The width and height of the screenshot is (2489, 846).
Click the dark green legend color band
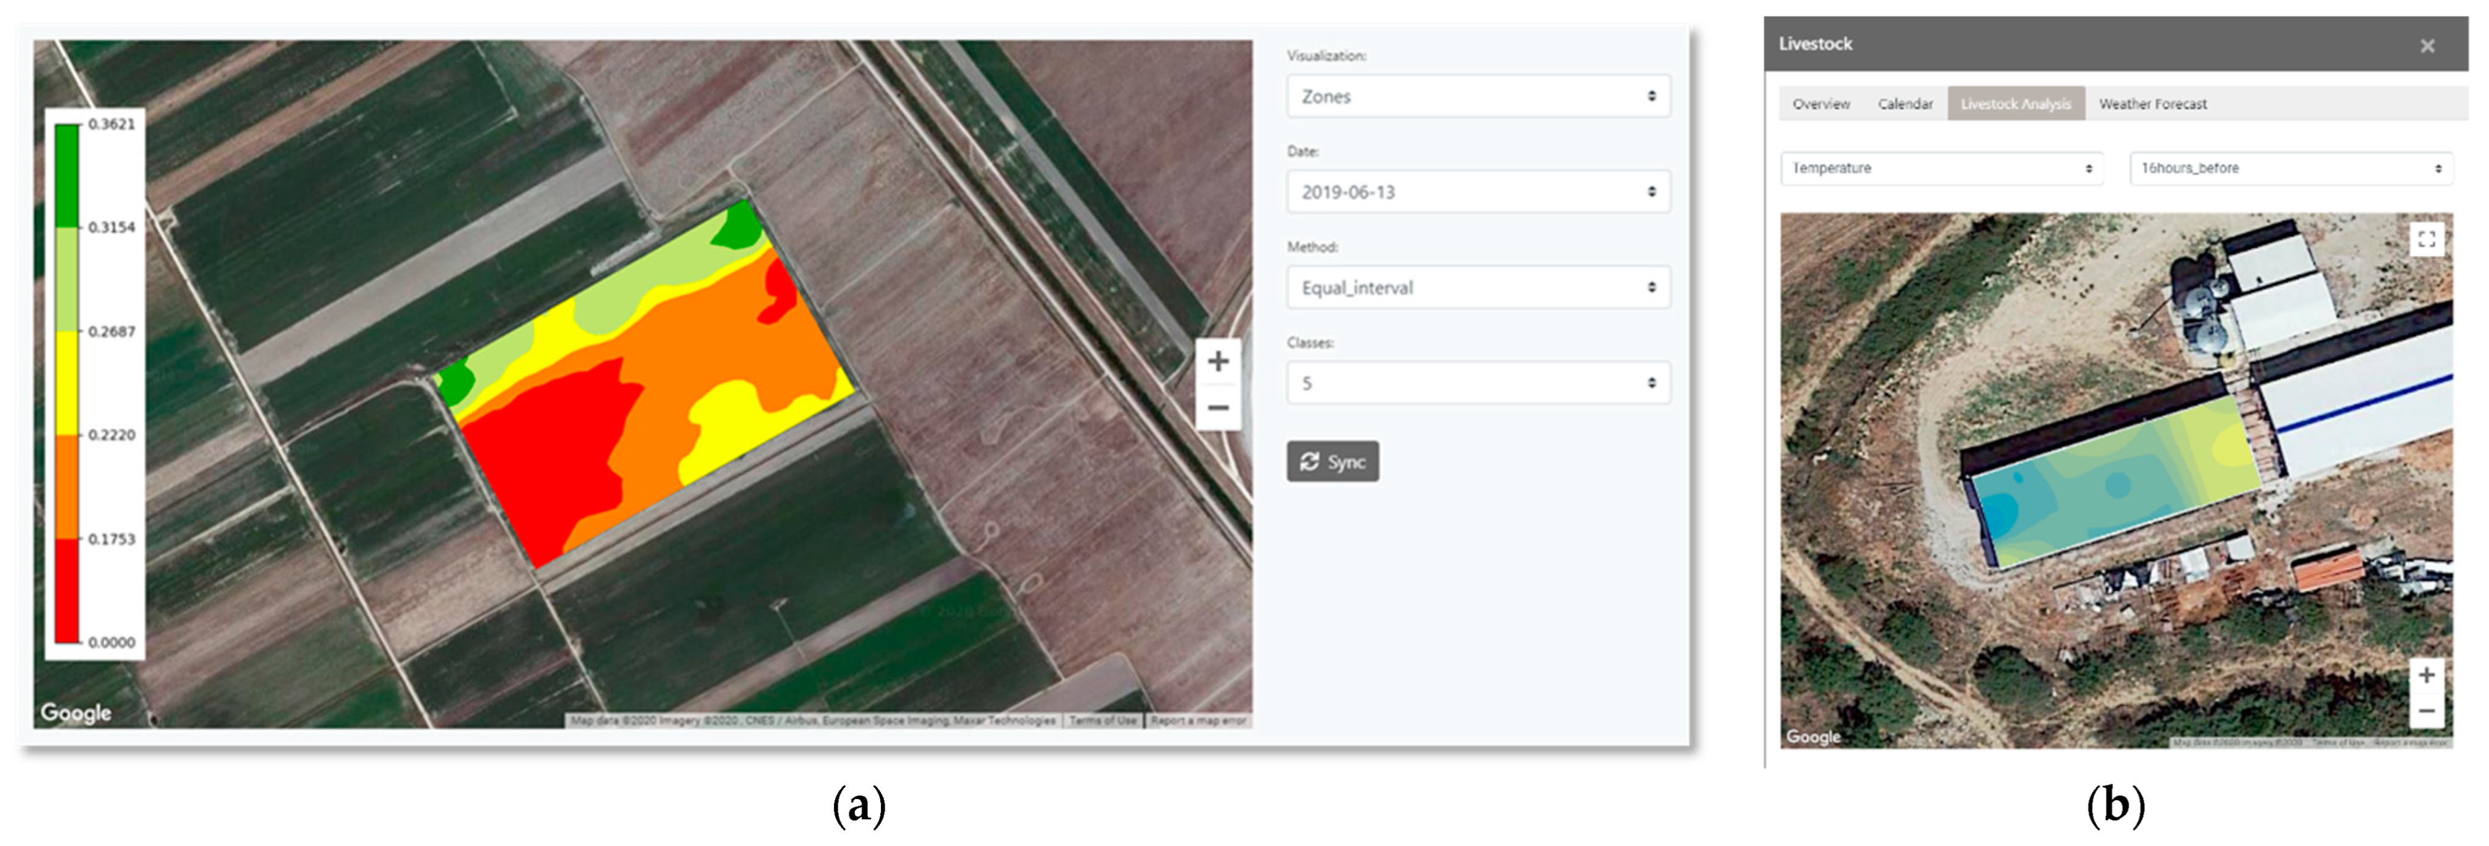[66, 176]
